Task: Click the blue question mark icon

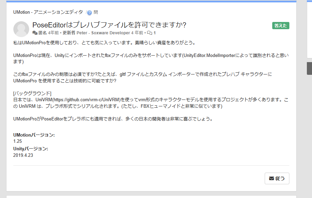Action: (89, 13)
